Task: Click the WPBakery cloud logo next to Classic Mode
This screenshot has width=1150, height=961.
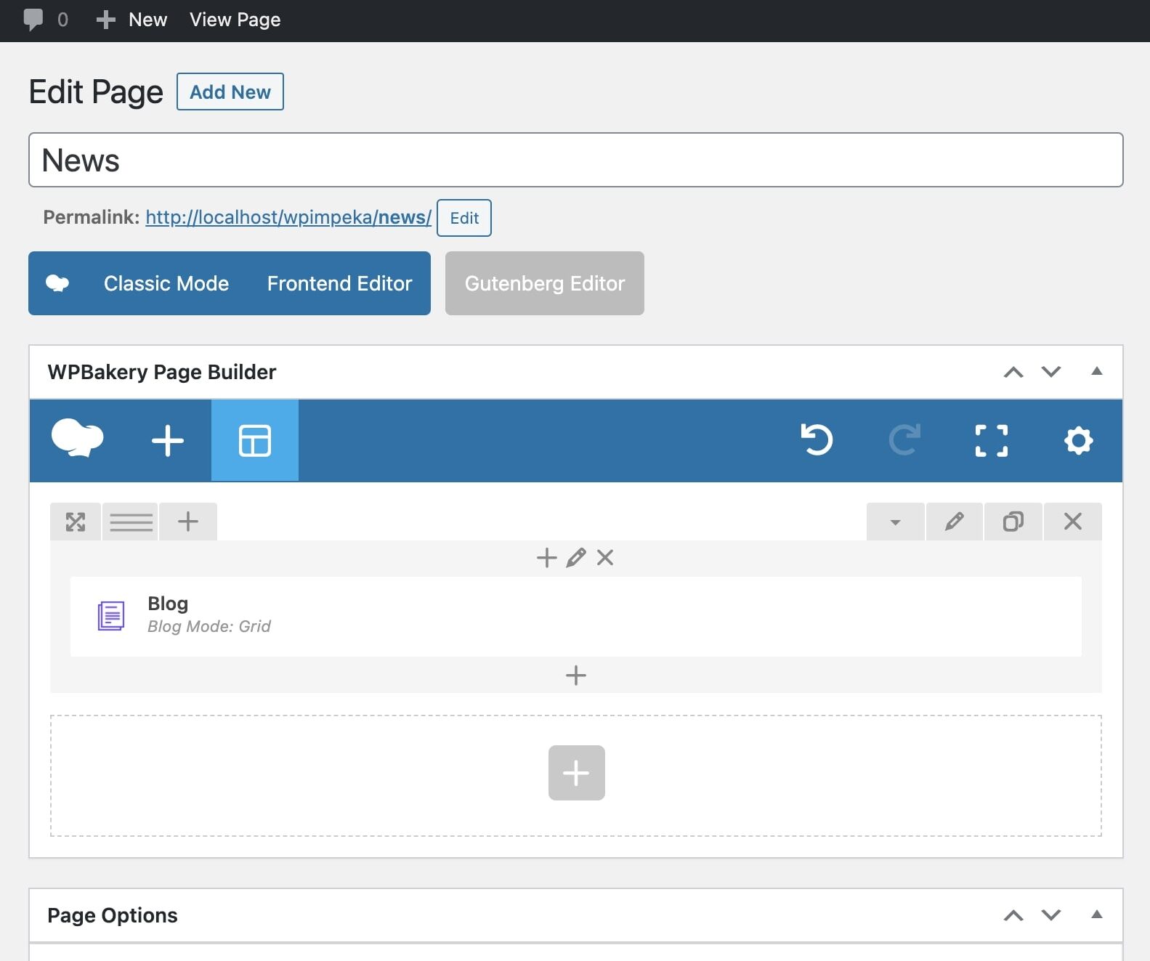Action: click(57, 283)
